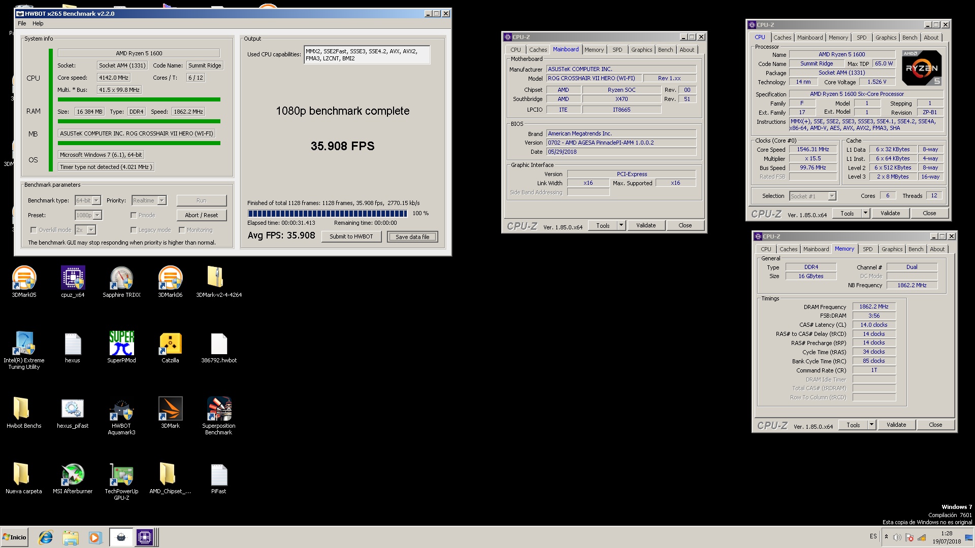975x548 pixels.
Task: Open the Help menu in HWBOT x265
Action: pos(38,23)
